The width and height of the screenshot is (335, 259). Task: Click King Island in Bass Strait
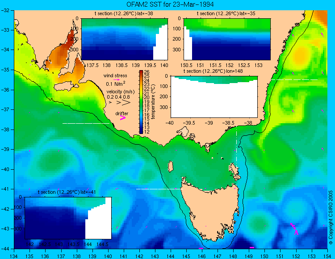(x=170, y=167)
